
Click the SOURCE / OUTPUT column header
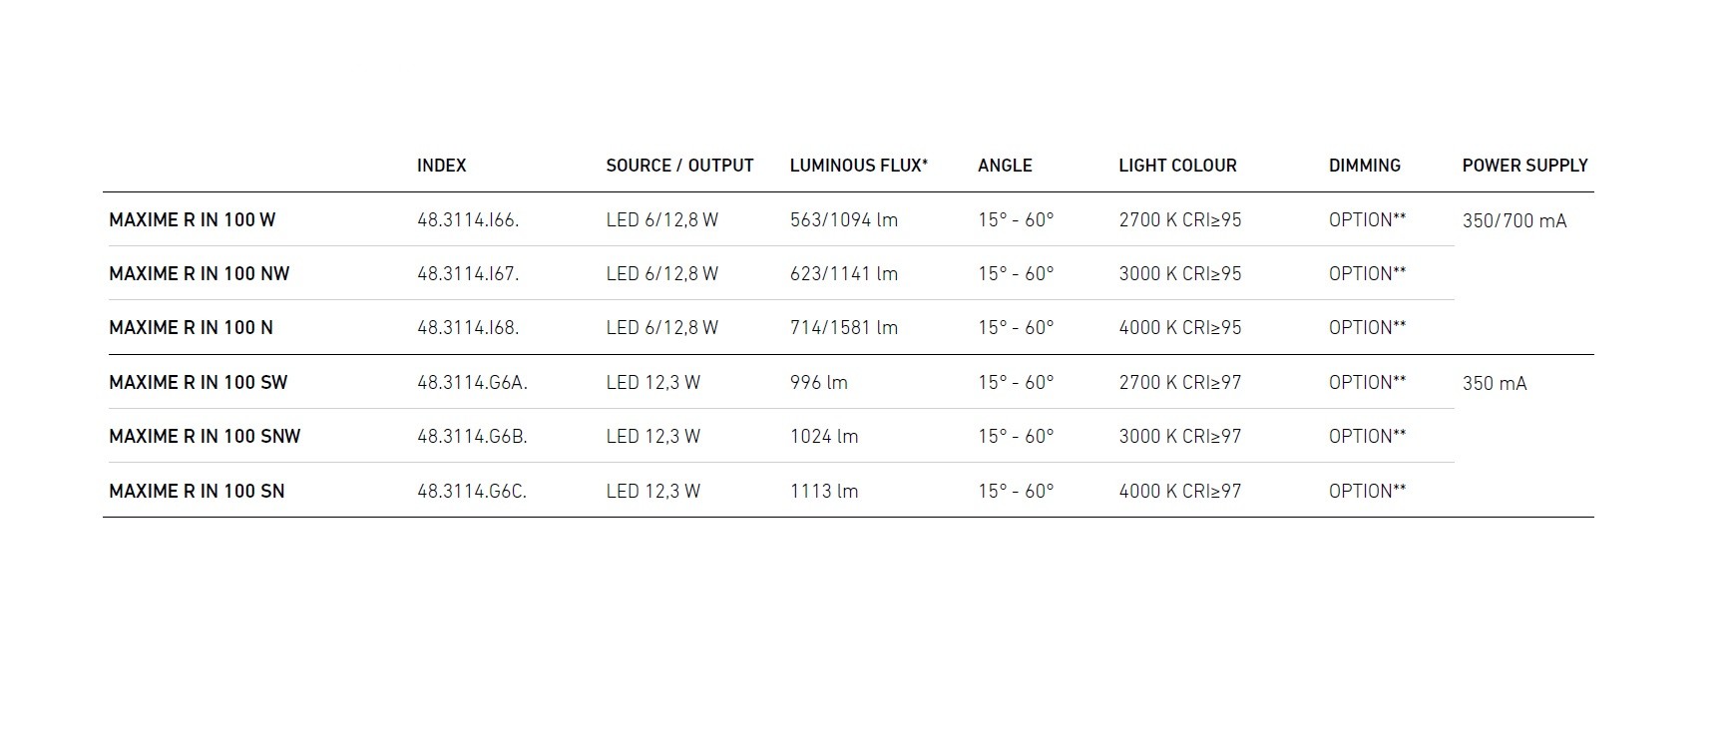[x=679, y=166]
